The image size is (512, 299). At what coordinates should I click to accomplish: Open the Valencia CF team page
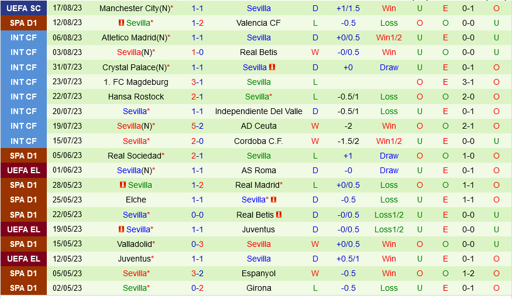pyautogui.click(x=258, y=23)
